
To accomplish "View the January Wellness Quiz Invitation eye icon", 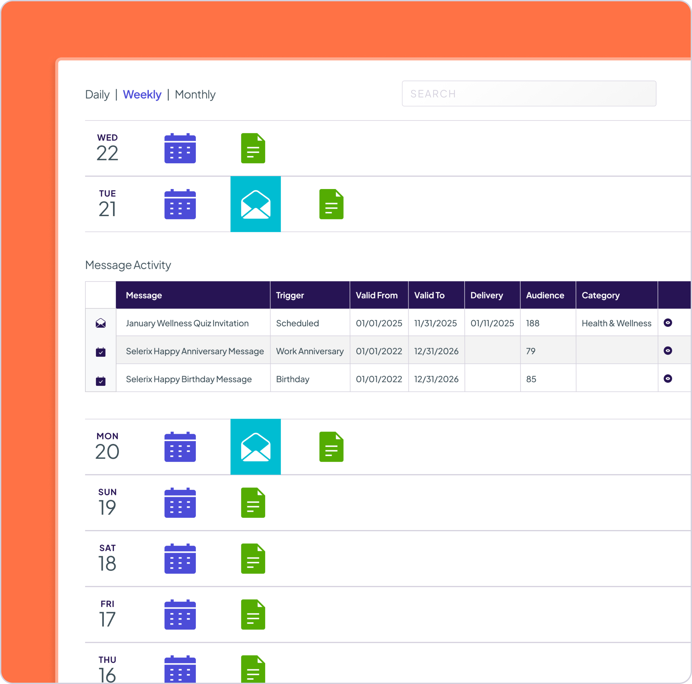I will tap(668, 323).
